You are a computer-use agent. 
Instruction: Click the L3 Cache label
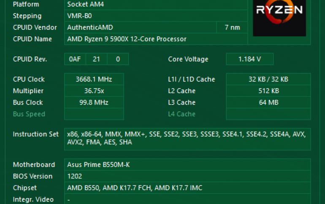point(182,102)
